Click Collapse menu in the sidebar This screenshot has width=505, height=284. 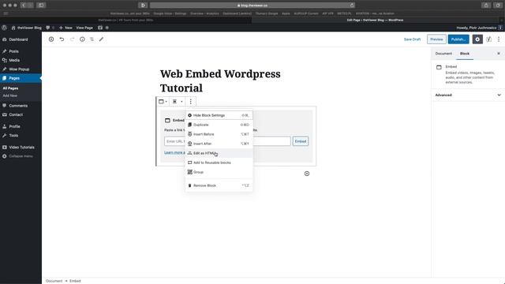click(x=21, y=156)
